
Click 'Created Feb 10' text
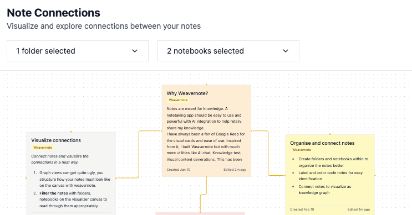coord(302,209)
